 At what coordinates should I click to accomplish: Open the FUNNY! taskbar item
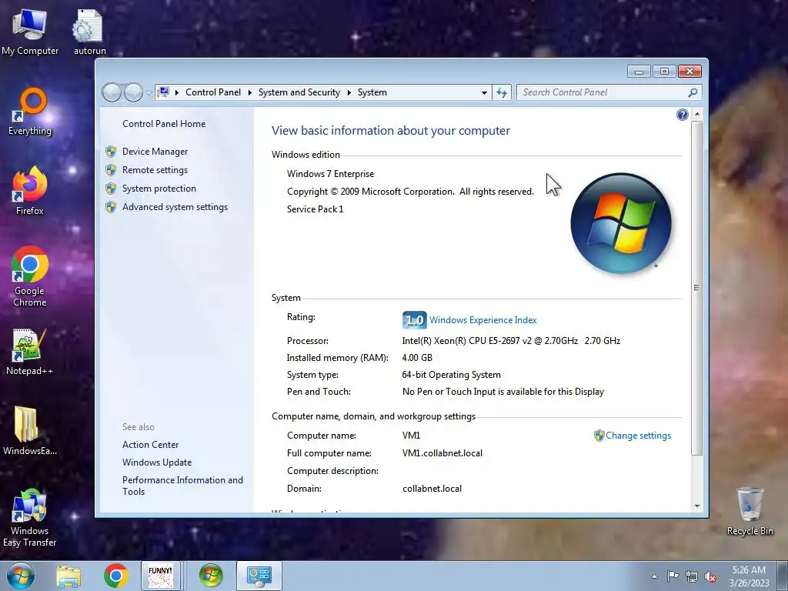tap(160, 576)
